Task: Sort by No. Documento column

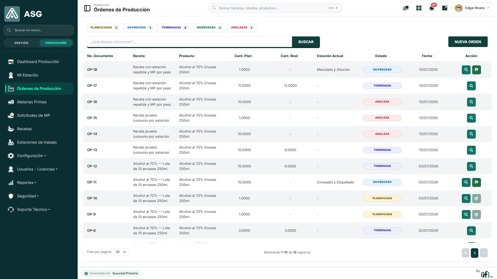Action: point(101,56)
